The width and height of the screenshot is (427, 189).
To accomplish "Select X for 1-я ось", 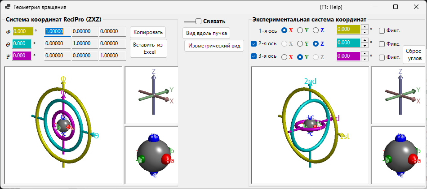I will [x=284, y=30].
